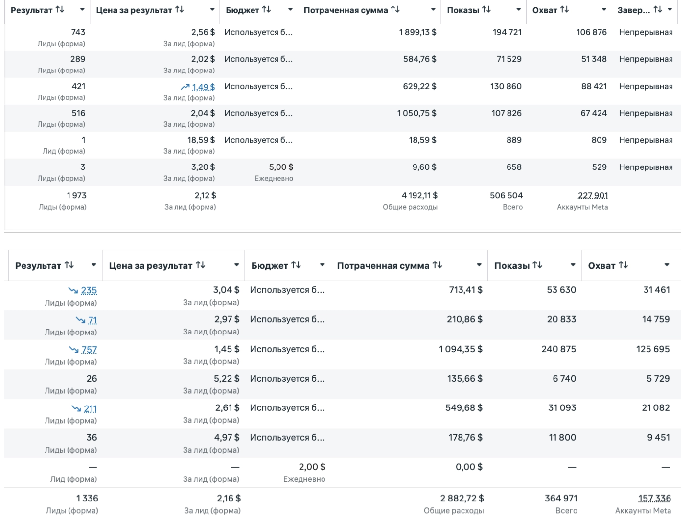Click sort arrows beside Результат in bottom table
The width and height of the screenshot is (693, 525).
pos(69,265)
